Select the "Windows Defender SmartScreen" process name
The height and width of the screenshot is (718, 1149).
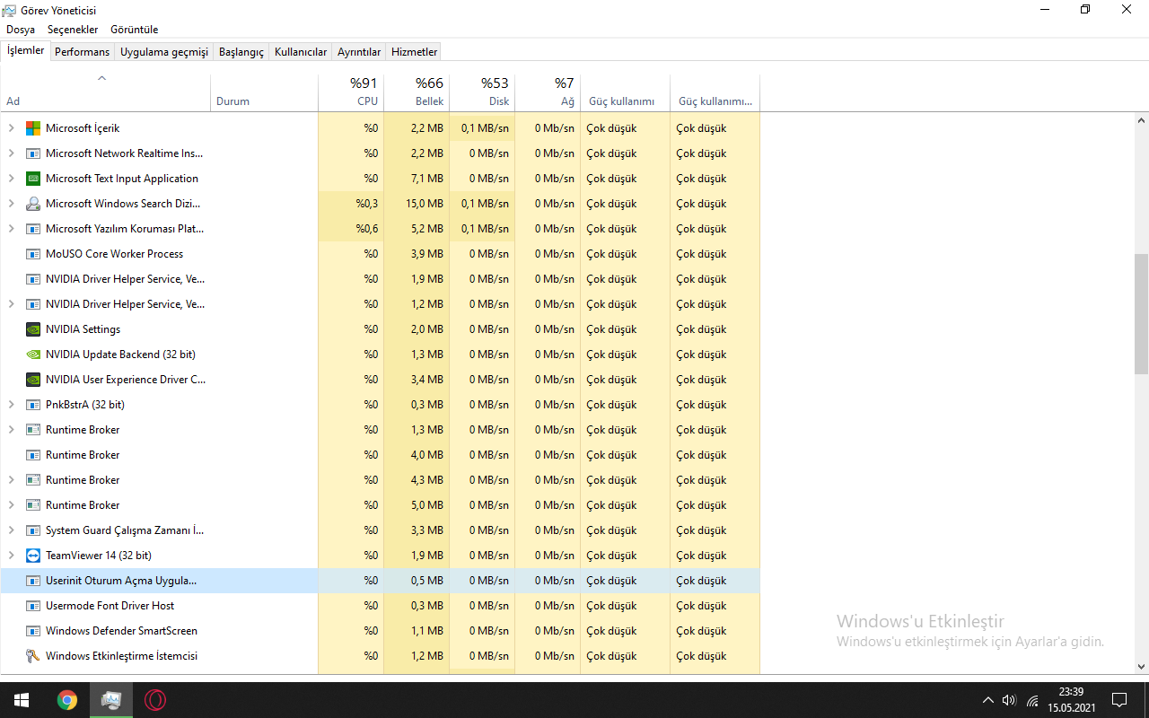pos(121,631)
